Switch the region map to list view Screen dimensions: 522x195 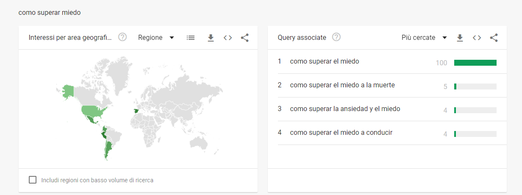(x=191, y=38)
